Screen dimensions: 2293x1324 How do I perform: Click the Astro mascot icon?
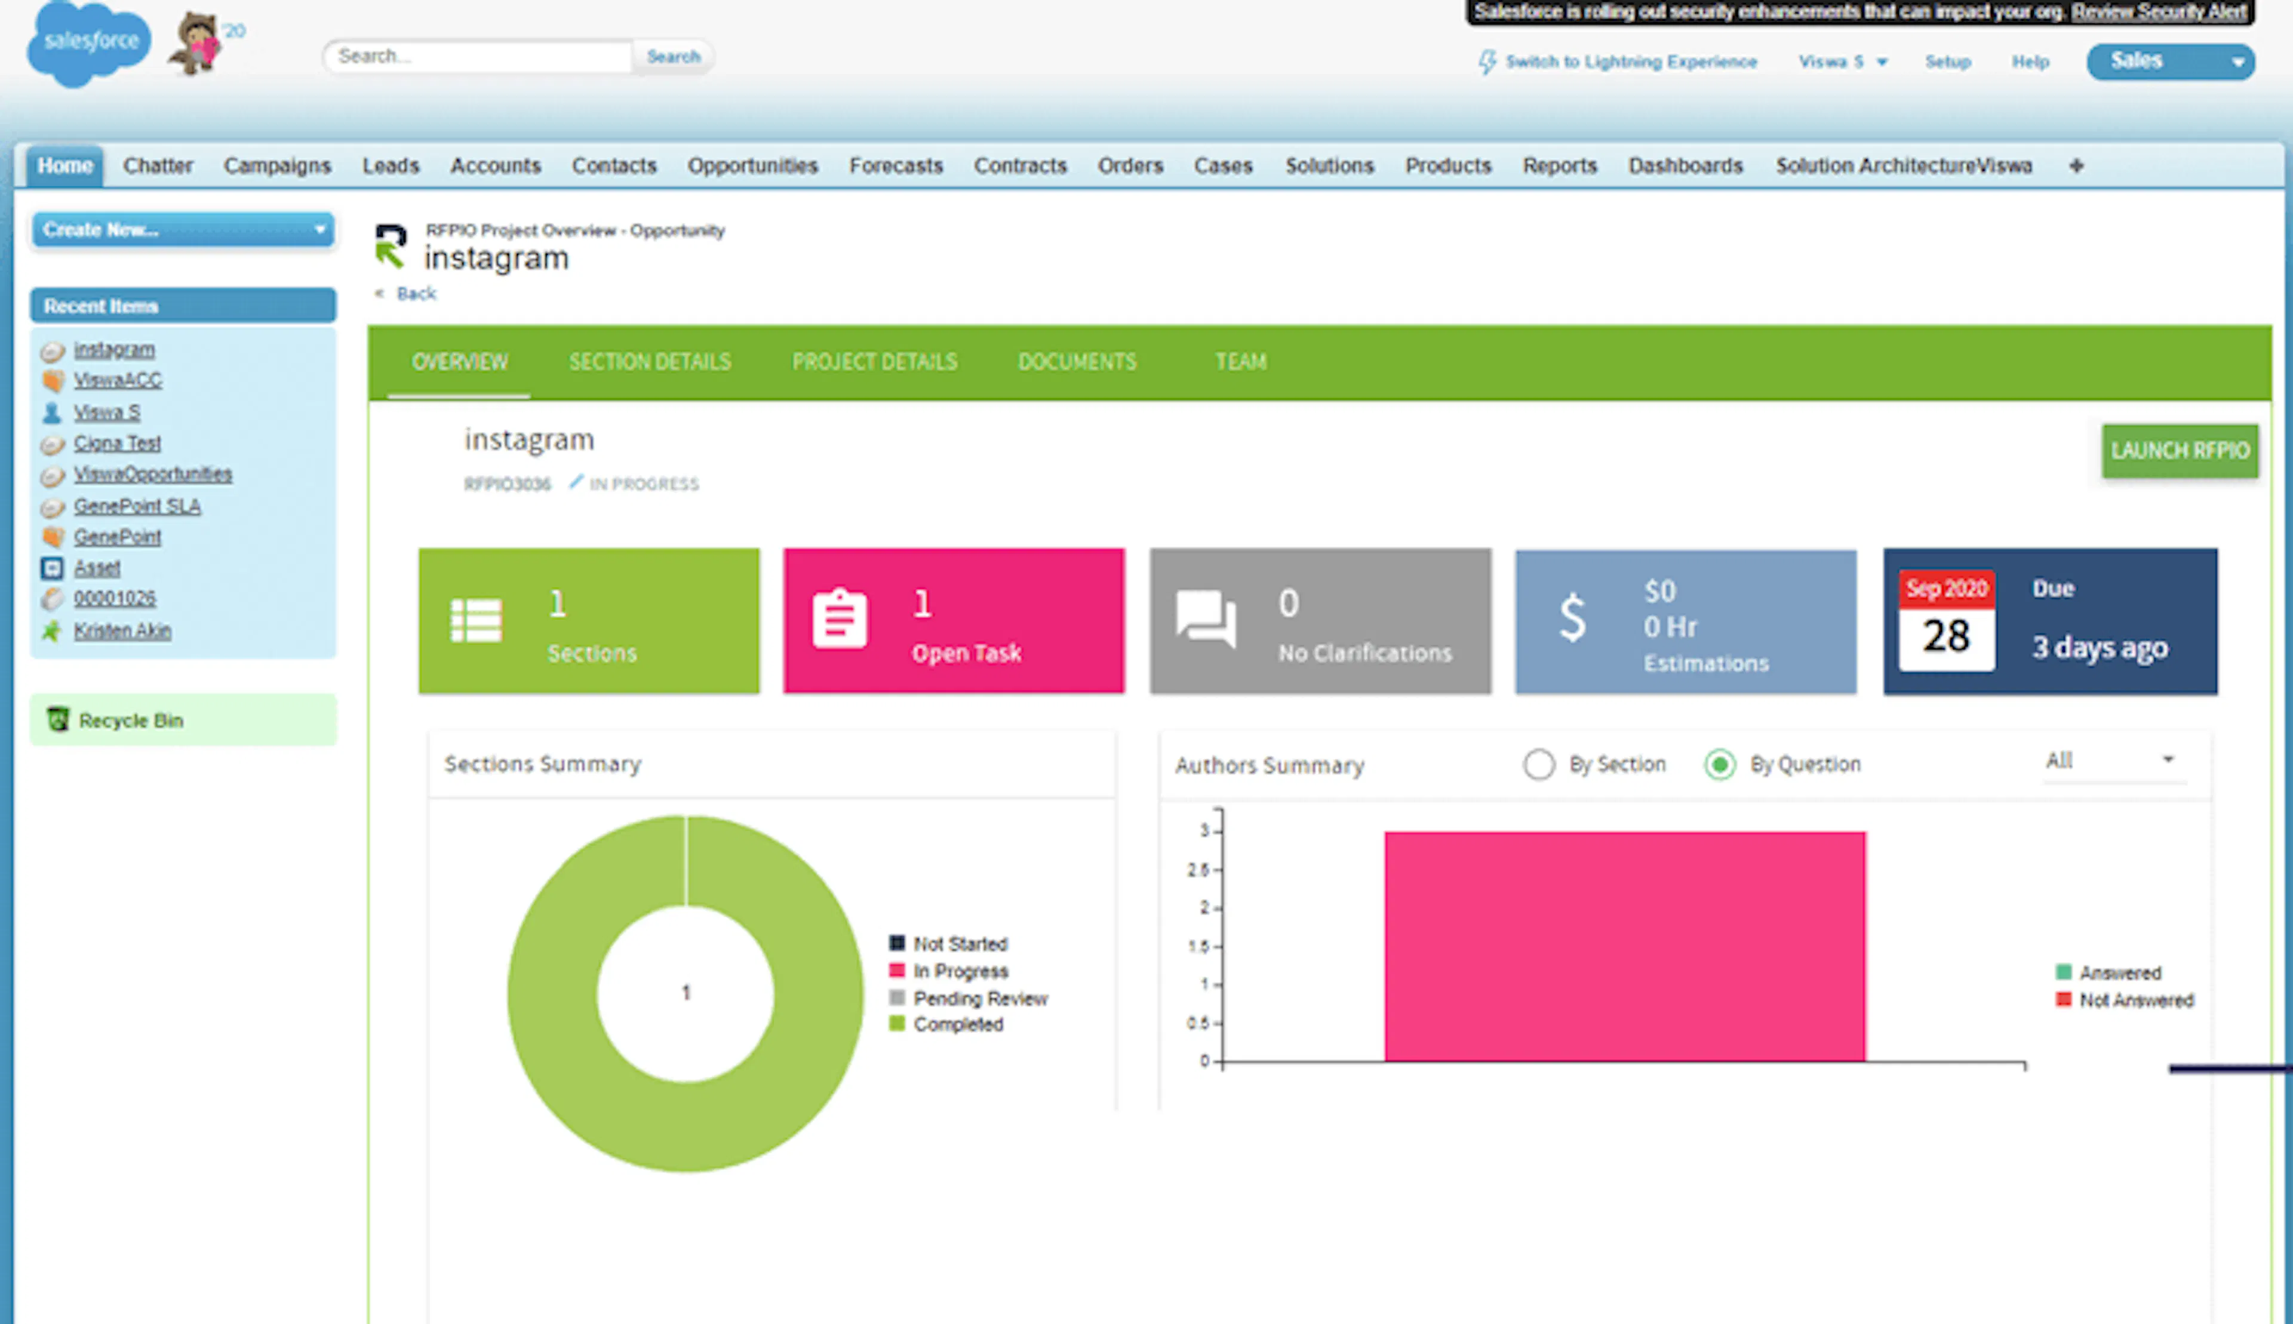coord(196,43)
